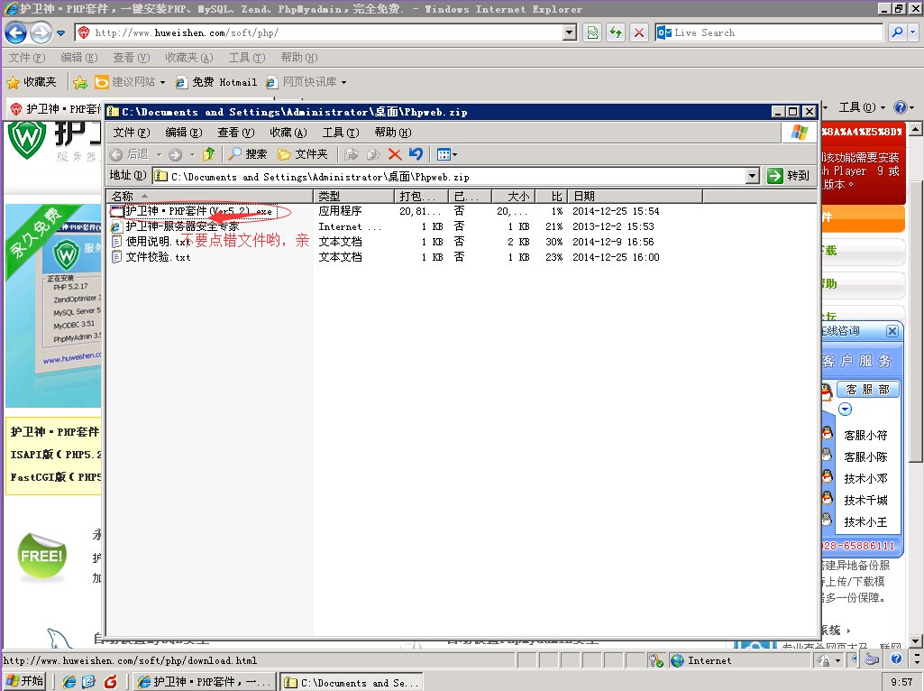Click the move-to toolbar icon

352,154
